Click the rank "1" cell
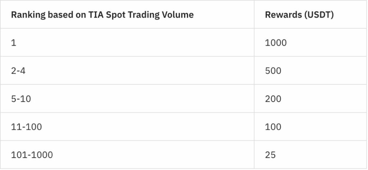This screenshot has width=368, height=170. click(x=14, y=43)
